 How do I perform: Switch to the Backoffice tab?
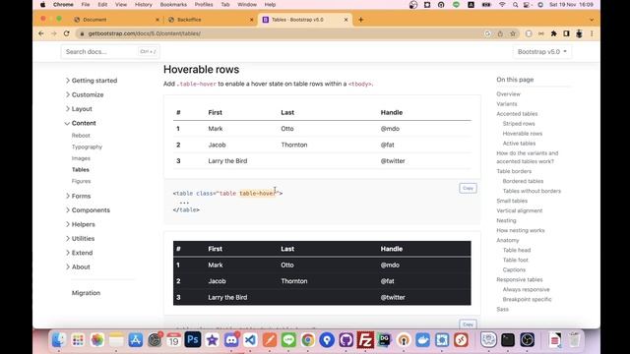[189, 20]
